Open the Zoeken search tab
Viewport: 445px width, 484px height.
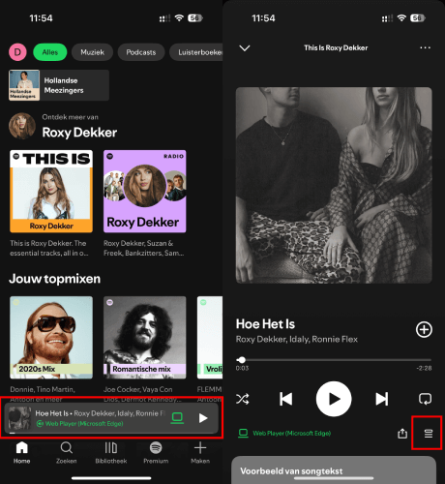pos(67,452)
